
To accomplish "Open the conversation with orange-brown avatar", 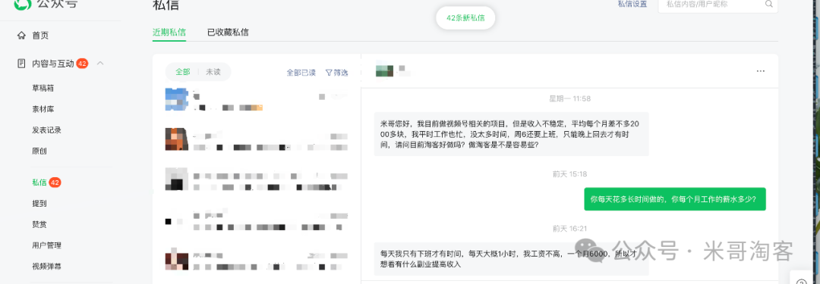I will click(257, 139).
